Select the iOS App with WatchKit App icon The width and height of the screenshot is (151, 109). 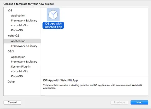[x=53, y=15]
